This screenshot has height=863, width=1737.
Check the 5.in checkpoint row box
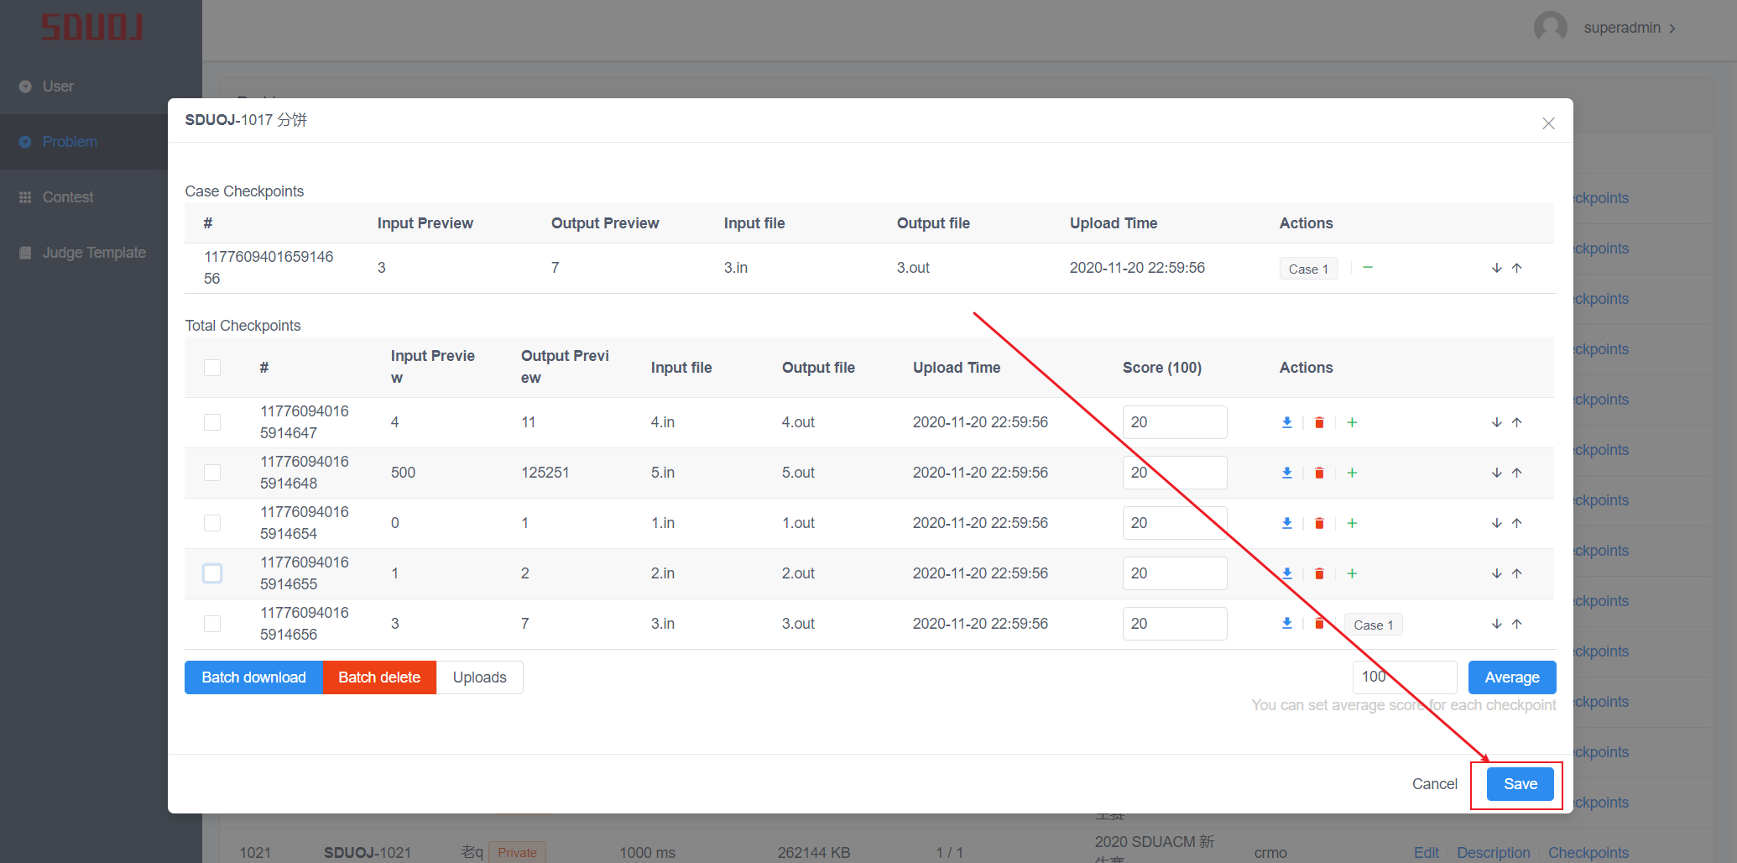coord(212,473)
